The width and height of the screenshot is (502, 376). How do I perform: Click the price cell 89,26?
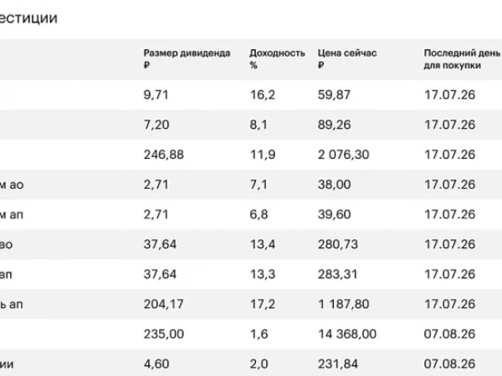pos(334,124)
